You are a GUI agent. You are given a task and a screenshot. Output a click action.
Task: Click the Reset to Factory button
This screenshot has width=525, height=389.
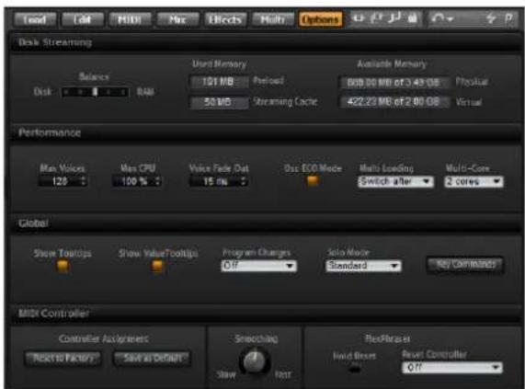(63, 359)
